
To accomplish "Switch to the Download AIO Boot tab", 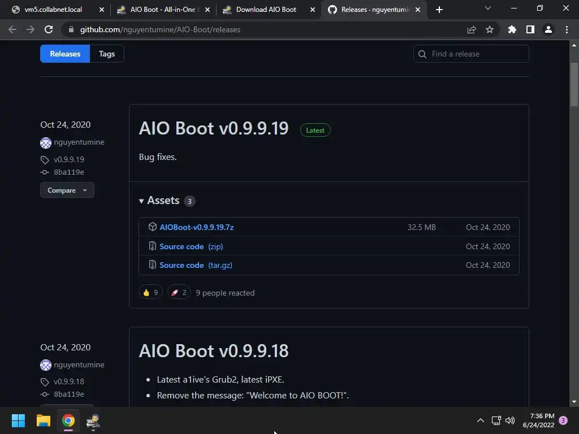I will 266,10.
